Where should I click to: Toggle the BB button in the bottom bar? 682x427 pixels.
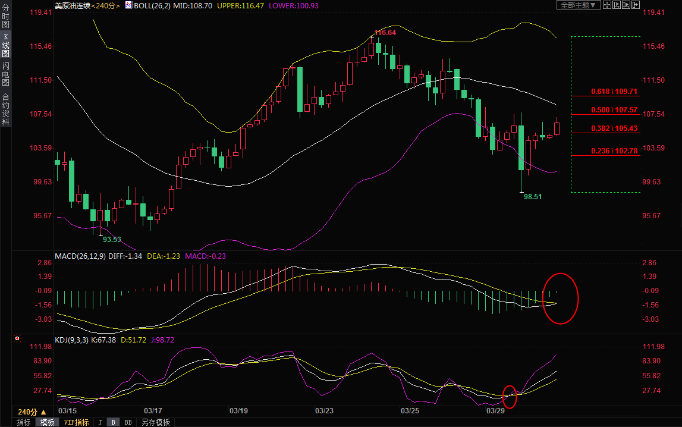click(128, 422)
